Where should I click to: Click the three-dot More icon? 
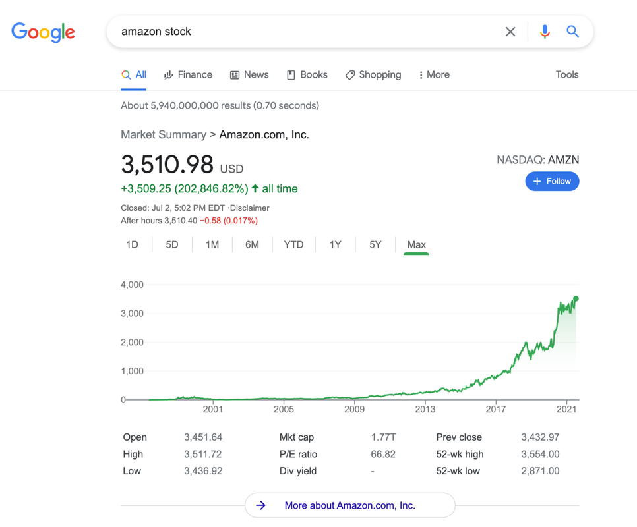(x=421, y=75)
